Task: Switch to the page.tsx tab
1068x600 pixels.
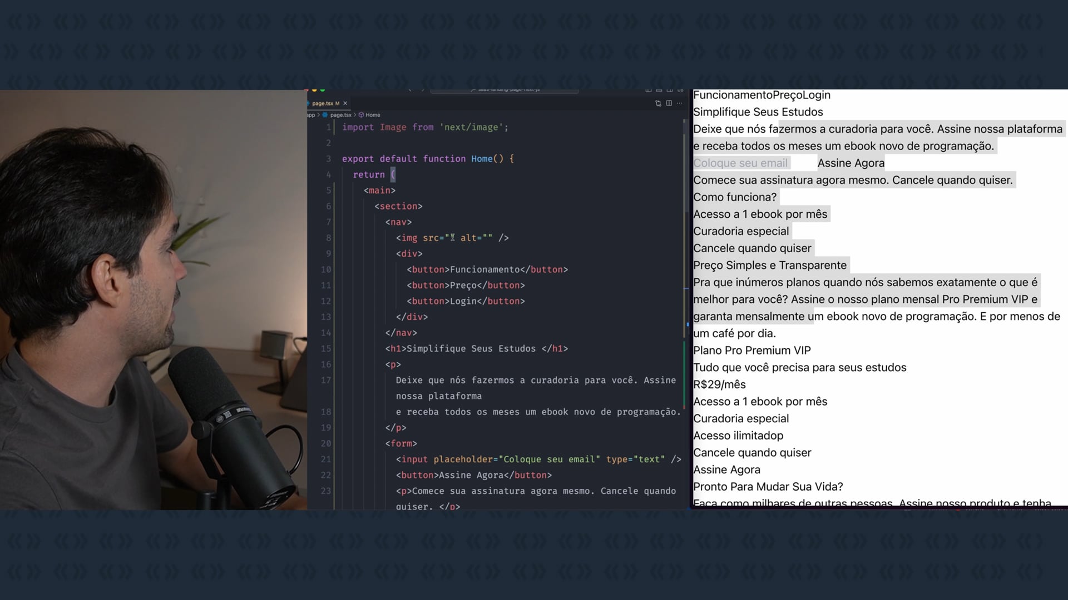Action: click(x=323, y=103)
